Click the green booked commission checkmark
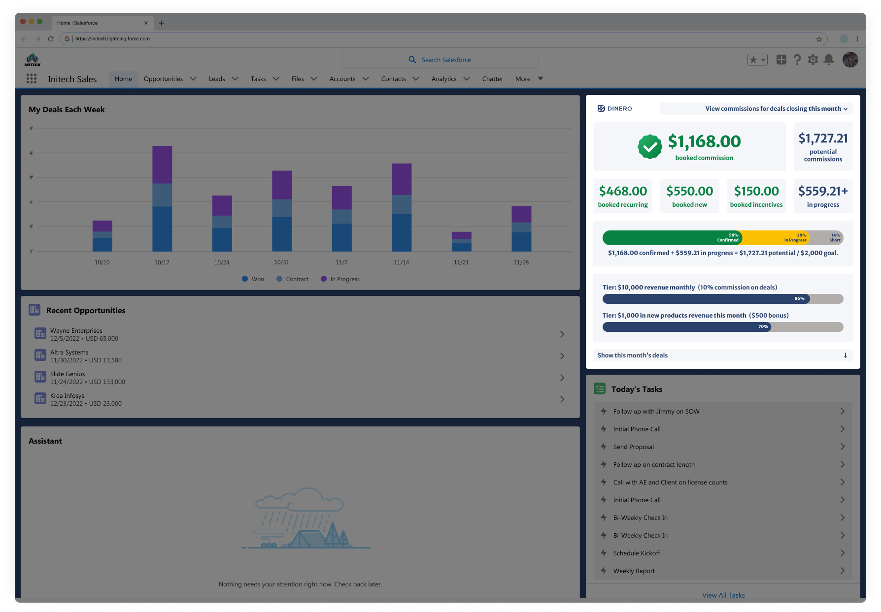The height and width of the screenshot is (612, 881). pos(650,147)
